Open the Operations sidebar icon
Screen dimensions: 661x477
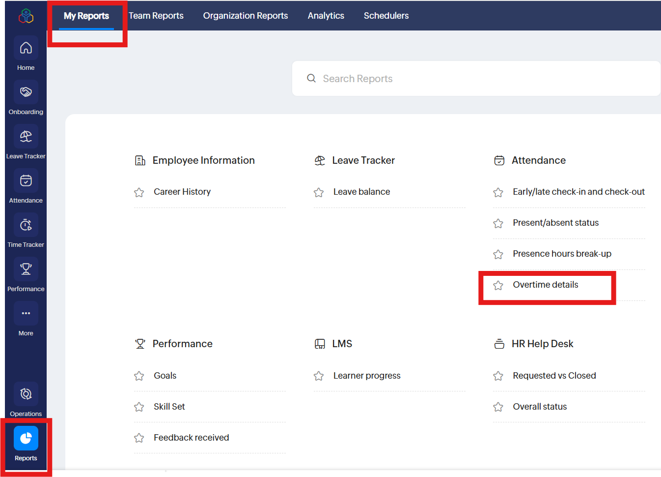(x=26, y=394)
